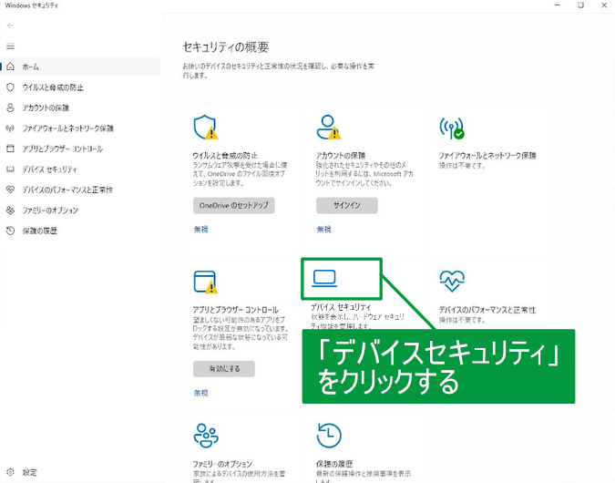Screen dimensions: 615x483
Task: Select the firewall and network protection antenna icon
Action: click(452, 127)
